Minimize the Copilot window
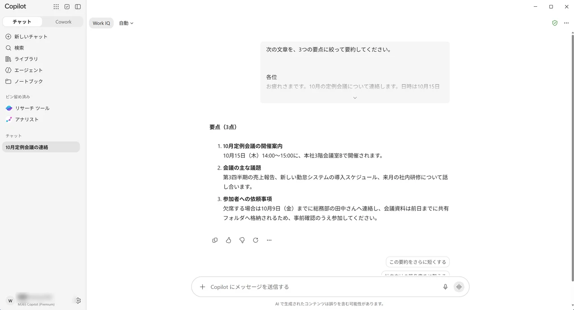 point(536,7)
